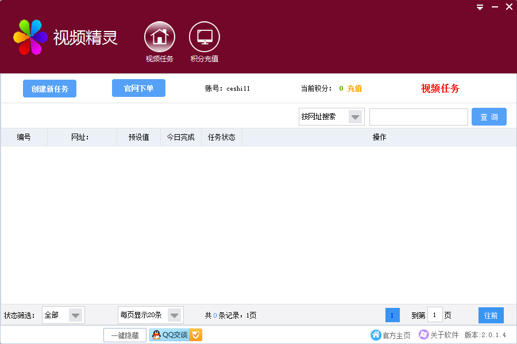Image resolution: width=517 pixels, height=344 pixels.
Task: Click the 操作 column header
Action: [379, 137]
